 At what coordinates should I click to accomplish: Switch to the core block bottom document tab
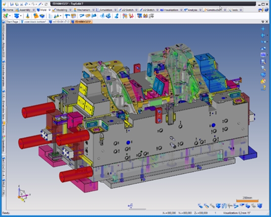(x=34, y=22)
